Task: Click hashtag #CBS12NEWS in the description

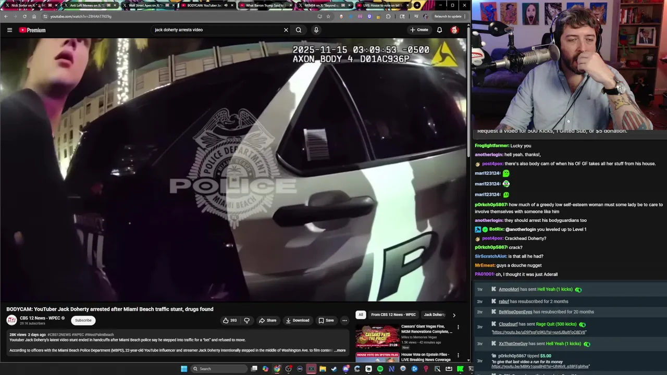Action: [x=59, y=334]
